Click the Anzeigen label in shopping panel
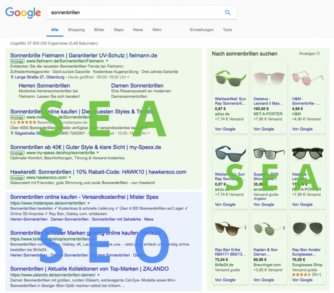Image resolution: width=334 pixels, height=293 pixels. click(307, 54)
